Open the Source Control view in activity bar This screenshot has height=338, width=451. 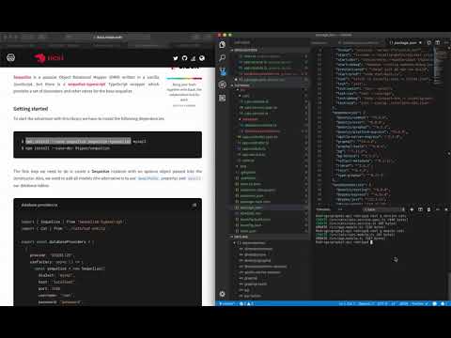(223, 71)
